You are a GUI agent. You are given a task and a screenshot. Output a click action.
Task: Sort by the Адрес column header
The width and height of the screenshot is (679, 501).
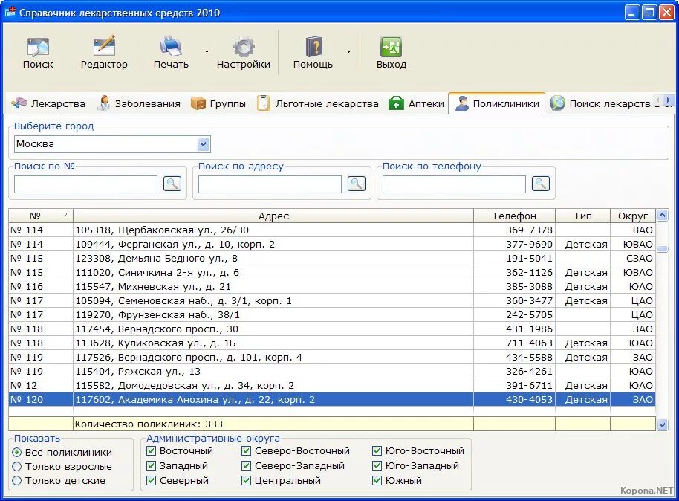tap(273, 216)
